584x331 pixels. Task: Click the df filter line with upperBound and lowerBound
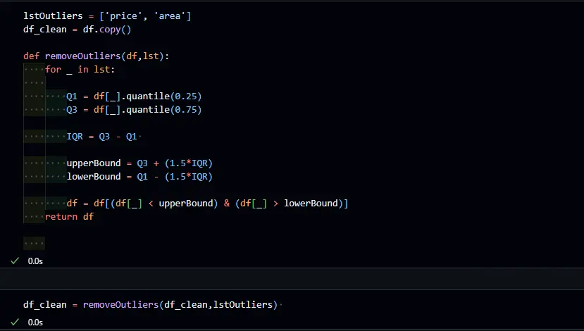click(207, 204)
